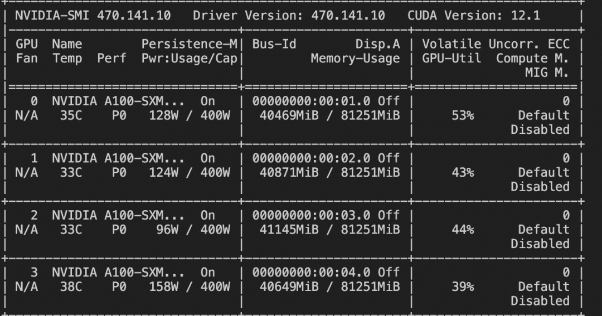Viewport: 602px width, 316px height.
Task: Click the Persistence-M column header
Action: [x=190, y=44]
